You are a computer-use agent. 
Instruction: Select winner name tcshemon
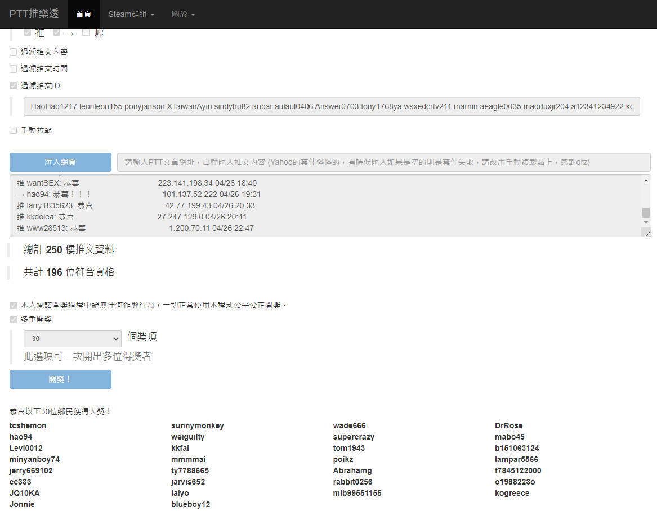click(28, 425)
